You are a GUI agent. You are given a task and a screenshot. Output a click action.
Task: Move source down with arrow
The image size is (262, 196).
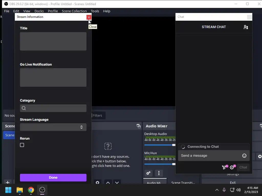pyautogui.click(x=117, y=182)
